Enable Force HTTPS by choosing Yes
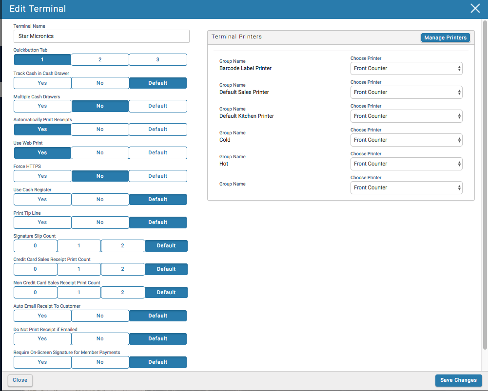The image size is (488, 391). click(x=42, y=176)
